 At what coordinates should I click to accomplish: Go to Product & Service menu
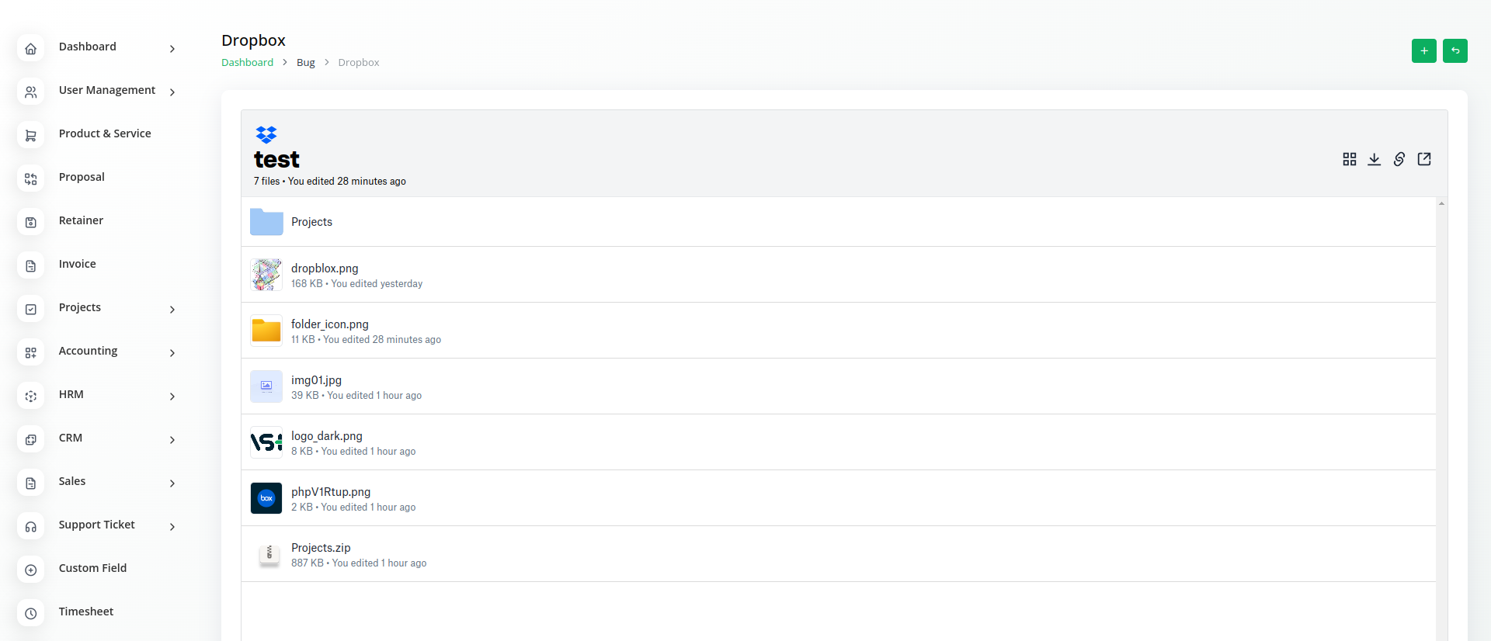(105, 133)
